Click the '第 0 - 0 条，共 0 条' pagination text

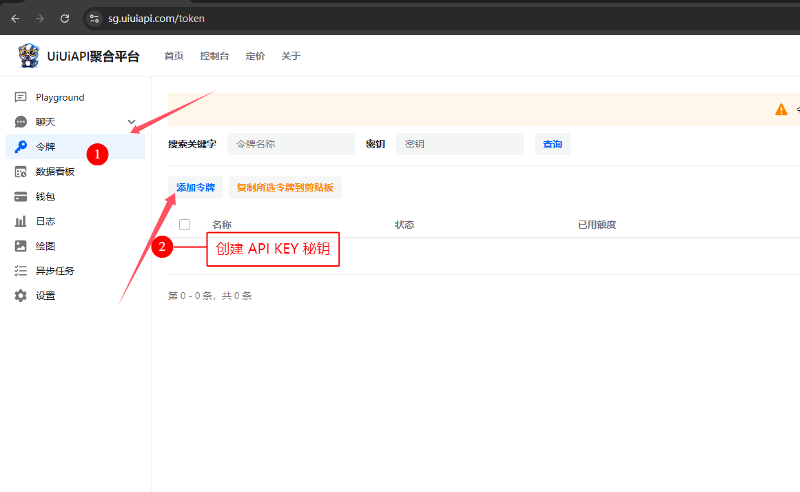point(209,296)
